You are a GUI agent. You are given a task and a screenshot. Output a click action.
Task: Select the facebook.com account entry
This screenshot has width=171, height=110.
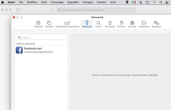tap(41, 50)
